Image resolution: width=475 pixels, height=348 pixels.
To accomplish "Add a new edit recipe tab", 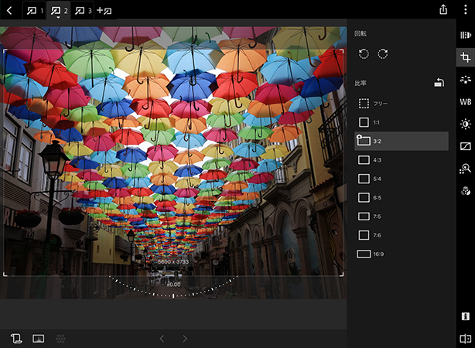I will coord(104,10).
